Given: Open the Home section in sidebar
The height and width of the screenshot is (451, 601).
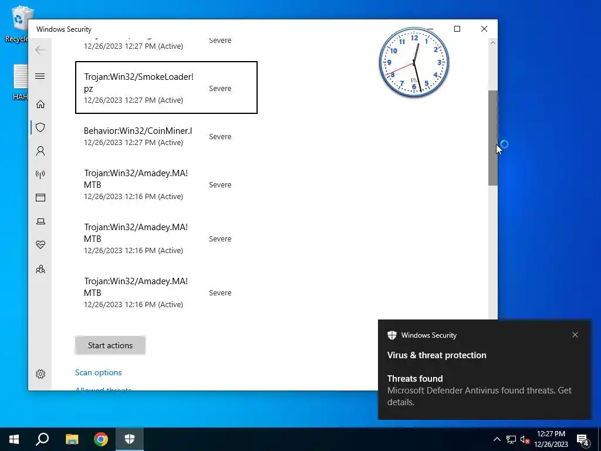Looking at the screenshot, I should click(x=40, y=105).
